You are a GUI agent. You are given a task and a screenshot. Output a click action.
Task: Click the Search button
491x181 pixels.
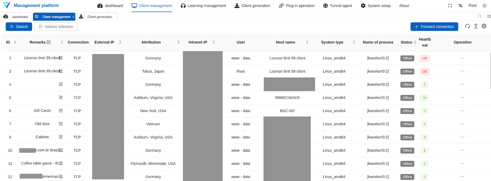[x=19, y=27]
